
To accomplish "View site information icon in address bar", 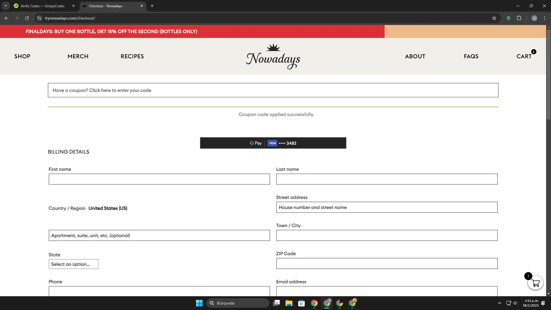I will [x=39, y=18].
